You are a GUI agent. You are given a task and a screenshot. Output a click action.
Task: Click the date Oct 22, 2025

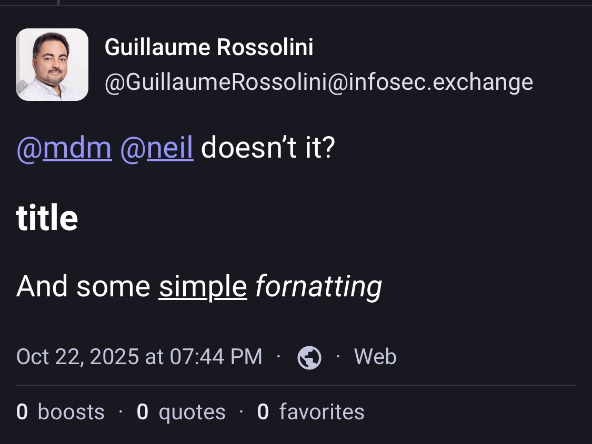pos(78,357)
